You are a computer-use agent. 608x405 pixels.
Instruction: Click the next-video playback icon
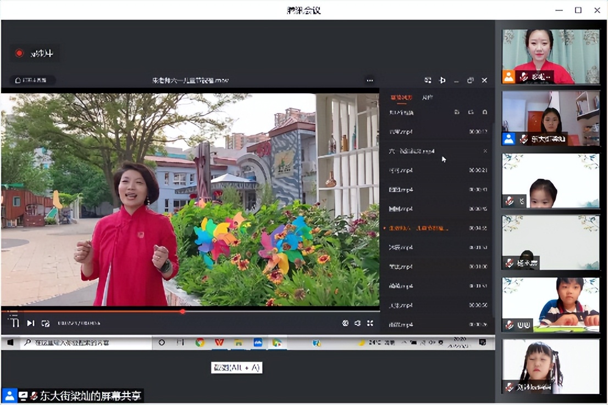tap(30, 323)
